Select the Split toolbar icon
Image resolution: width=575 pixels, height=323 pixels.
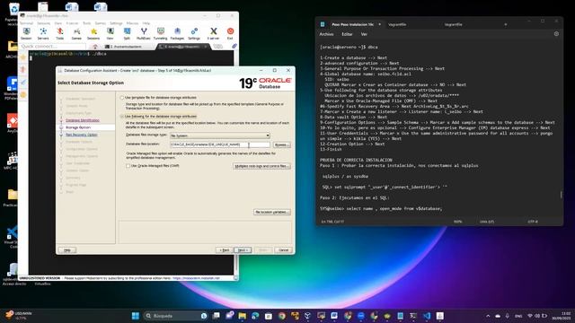(x=127, y=33)
